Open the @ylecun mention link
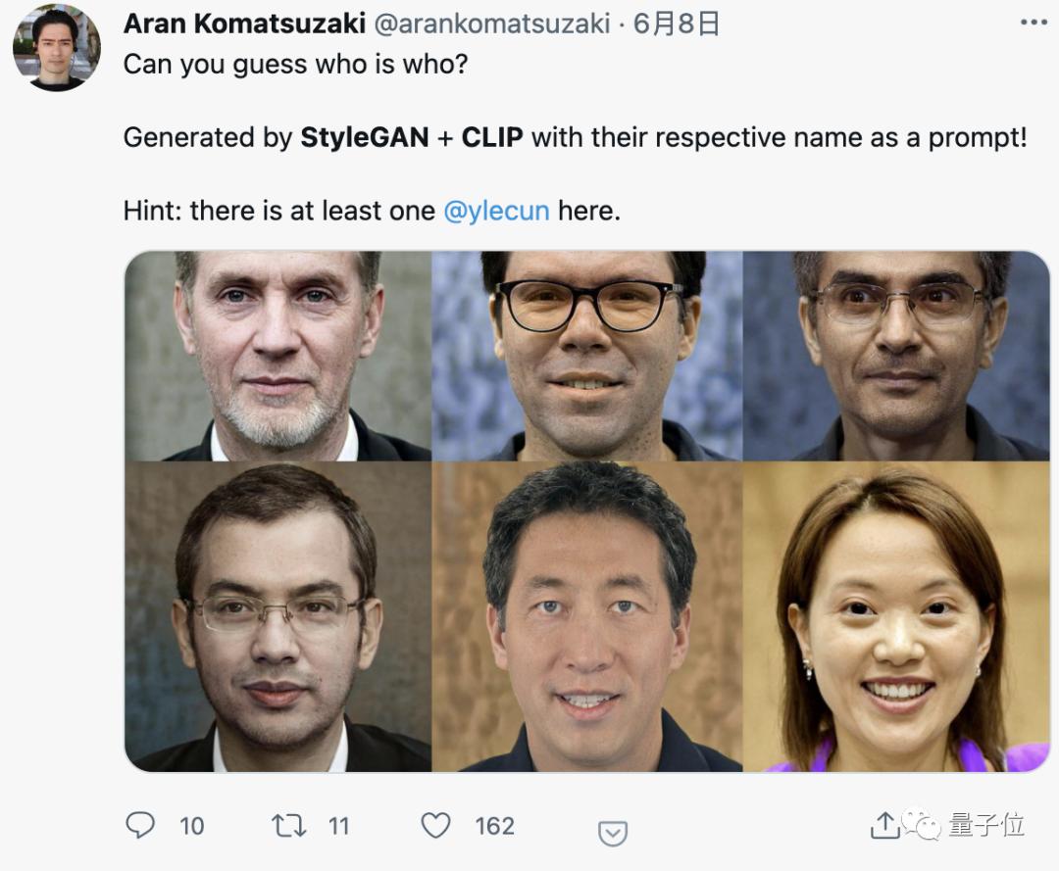The height and width of the screenshot is (871, 1059). point(496,210)
